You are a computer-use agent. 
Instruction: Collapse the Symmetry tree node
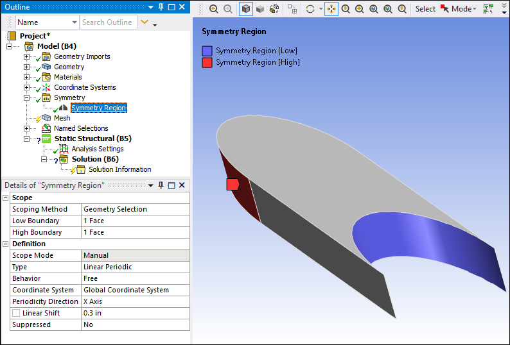pos(27,97)
